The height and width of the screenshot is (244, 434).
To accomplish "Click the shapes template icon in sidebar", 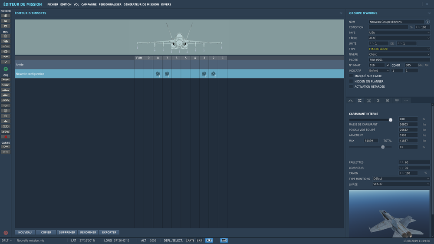I will (6, 132).
